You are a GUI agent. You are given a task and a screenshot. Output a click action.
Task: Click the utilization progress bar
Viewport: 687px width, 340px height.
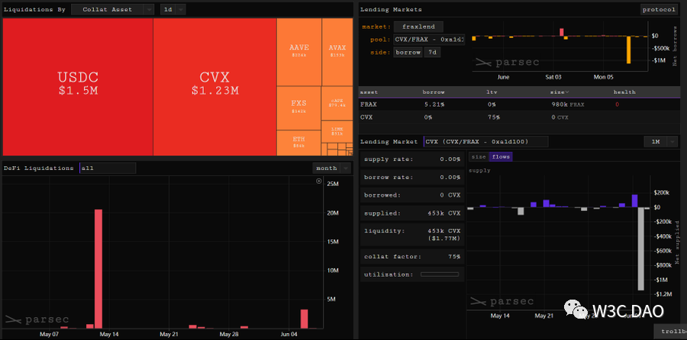pos(440,274)
